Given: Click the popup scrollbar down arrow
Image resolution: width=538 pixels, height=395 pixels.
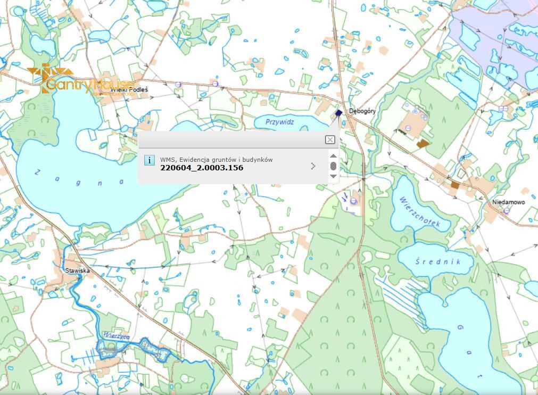Looking at the screenshot, I should click(x=333, y=176).
